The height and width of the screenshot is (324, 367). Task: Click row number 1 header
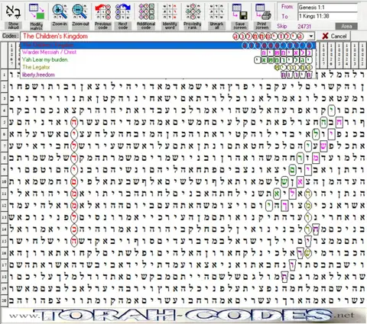pyautogui.click(x=4, y=75)
